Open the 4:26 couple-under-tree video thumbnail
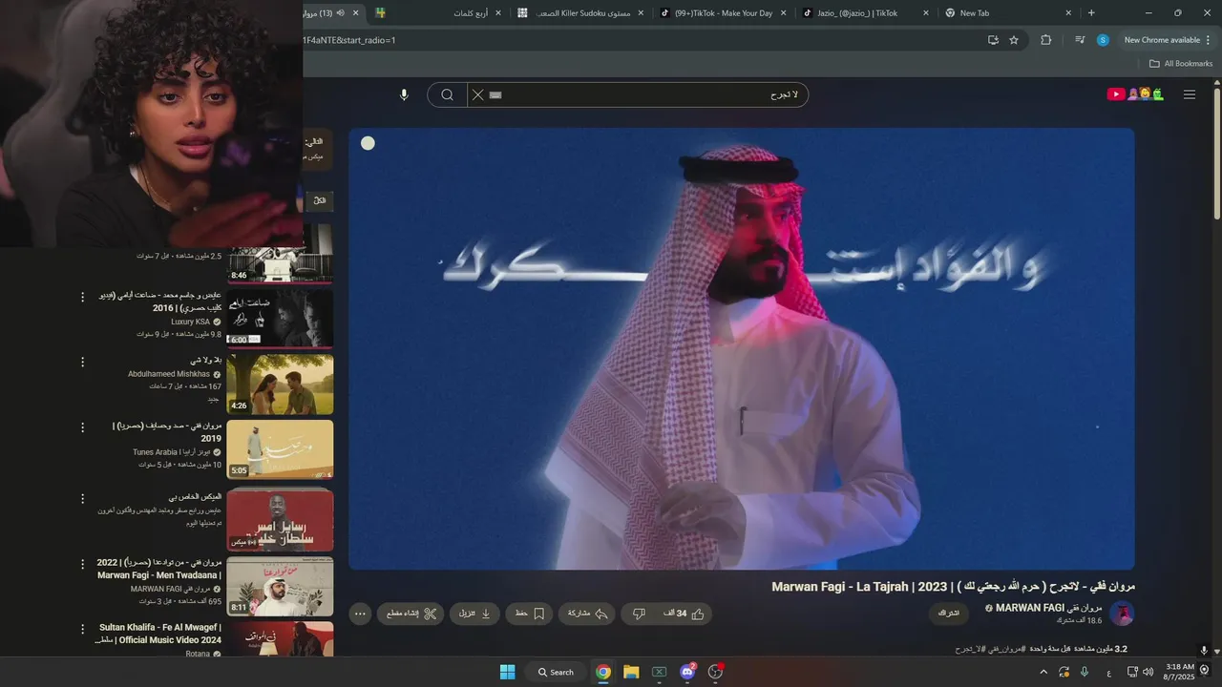1222x687 pixels. click(280, 384)
